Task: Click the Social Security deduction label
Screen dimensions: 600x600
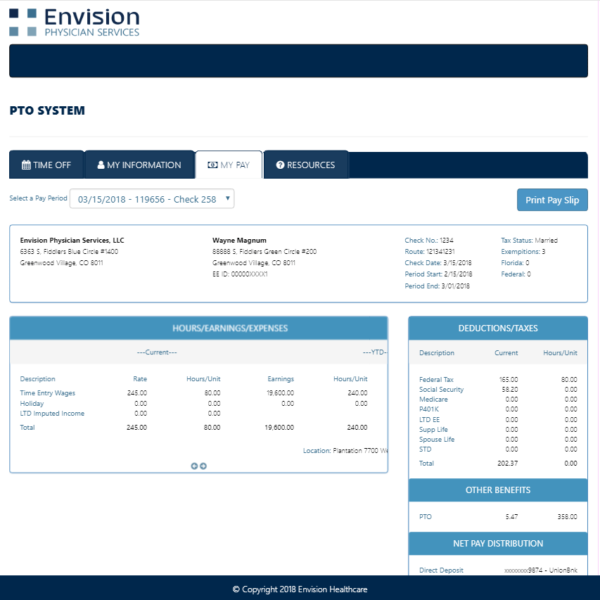Action: [441, 390]
